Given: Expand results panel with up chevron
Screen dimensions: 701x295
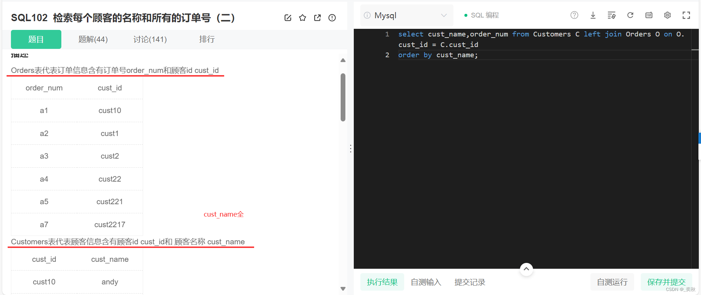Looking at the screenshot, I should [x=526, y=269].
